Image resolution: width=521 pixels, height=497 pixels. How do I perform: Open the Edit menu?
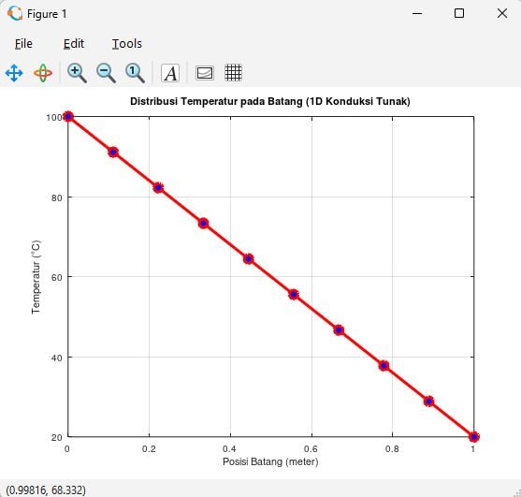74,44
